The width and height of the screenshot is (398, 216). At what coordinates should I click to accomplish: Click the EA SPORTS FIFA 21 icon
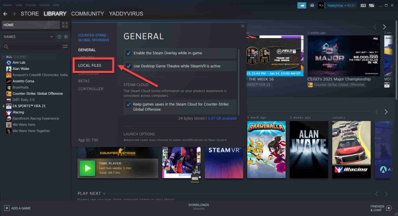9,106
